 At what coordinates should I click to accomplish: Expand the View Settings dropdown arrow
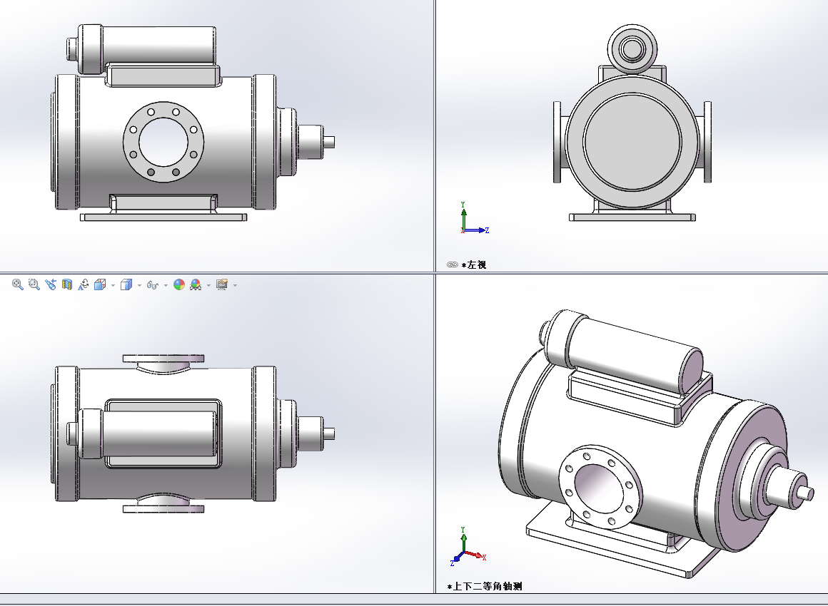pyautogui.click(x=235, y=285)
